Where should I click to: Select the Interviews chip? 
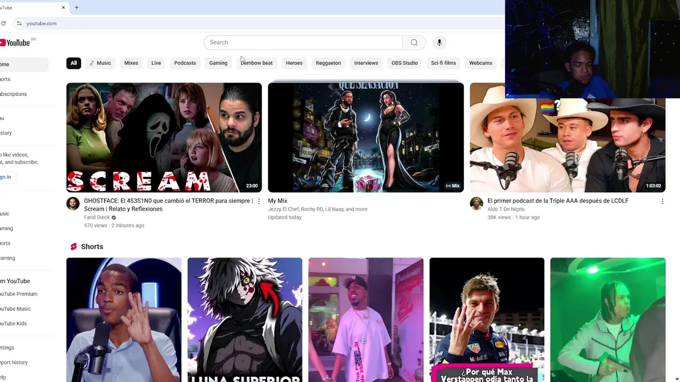point(366,63)
